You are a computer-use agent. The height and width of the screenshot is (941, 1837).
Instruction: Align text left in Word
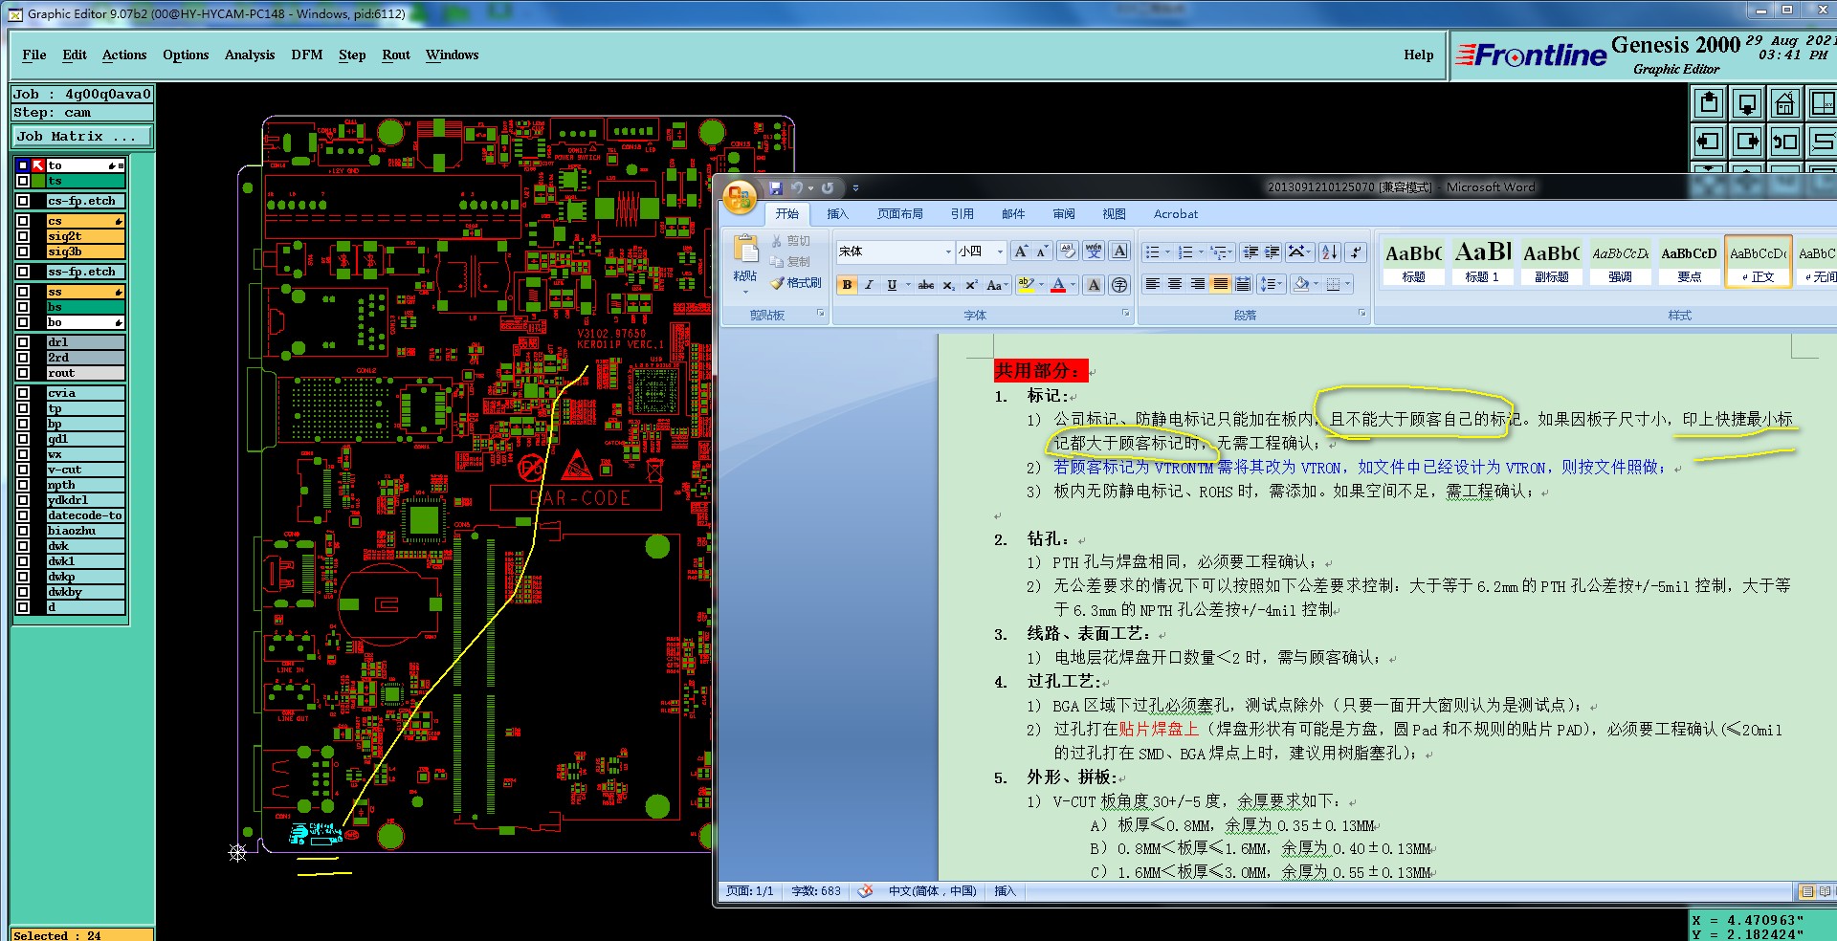click(1153, 284)
